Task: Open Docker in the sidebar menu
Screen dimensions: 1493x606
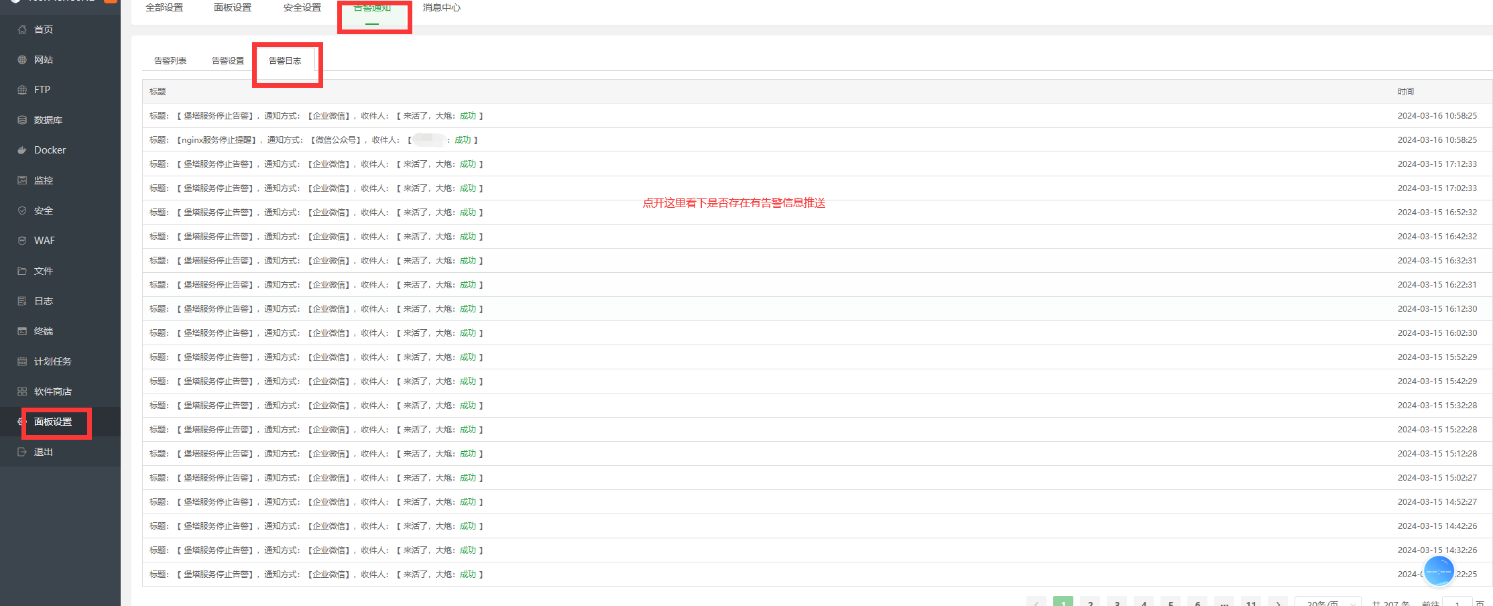Action: tap(50, 150)
